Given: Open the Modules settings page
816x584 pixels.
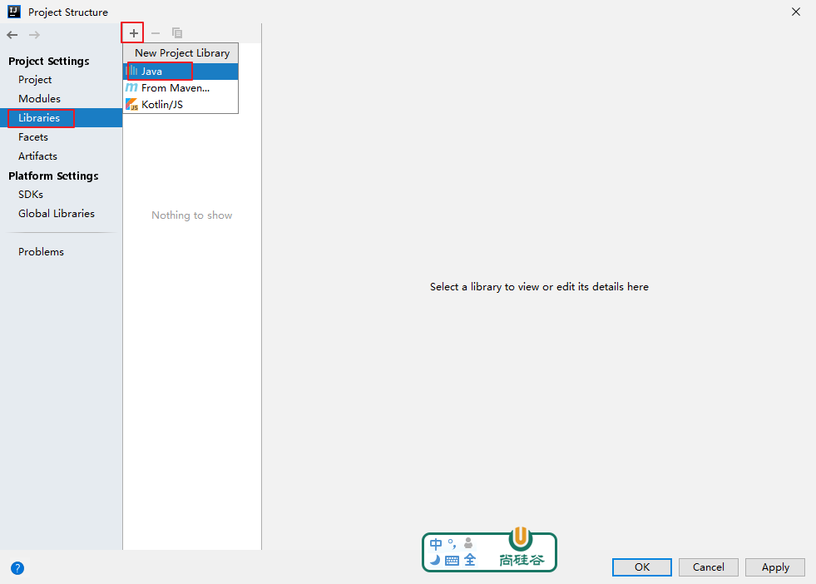Looking at the screenshot, I should pyautogui.click(x=39, y=98).
